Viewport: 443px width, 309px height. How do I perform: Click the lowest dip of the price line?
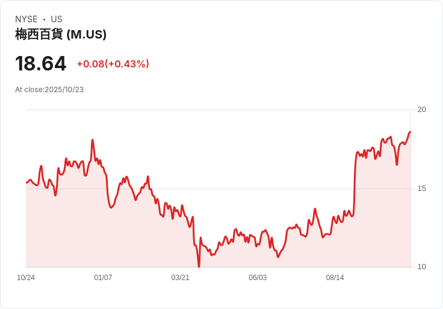(x=199, y=266)
